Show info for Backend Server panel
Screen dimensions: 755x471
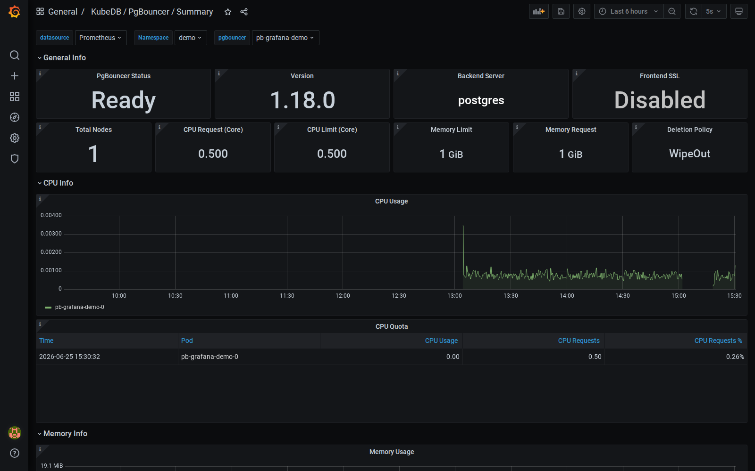tap(398, 73)
